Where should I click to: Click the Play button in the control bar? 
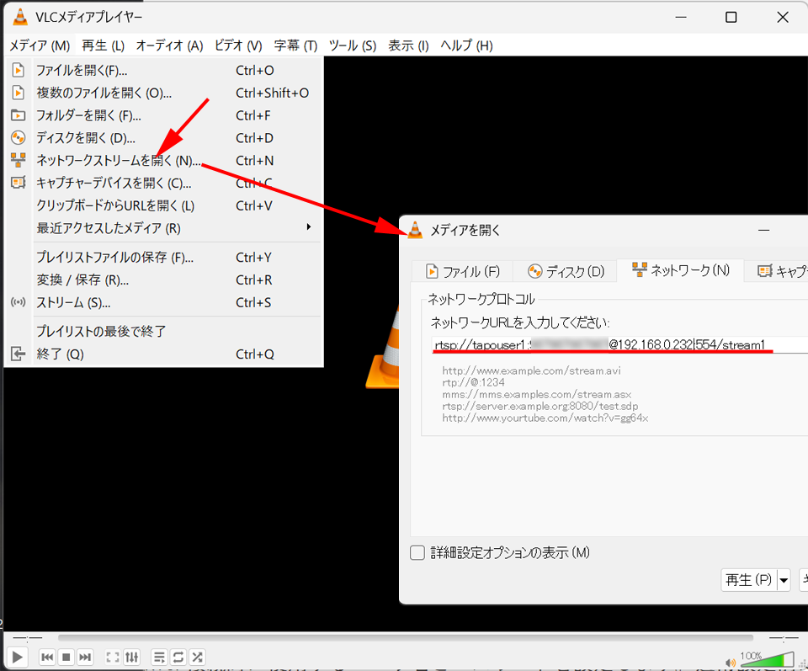coord(17,657)
